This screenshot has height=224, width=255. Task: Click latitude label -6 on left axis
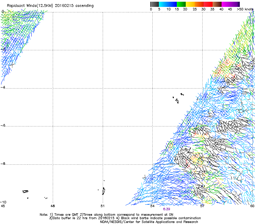click(x=3, y=125)
